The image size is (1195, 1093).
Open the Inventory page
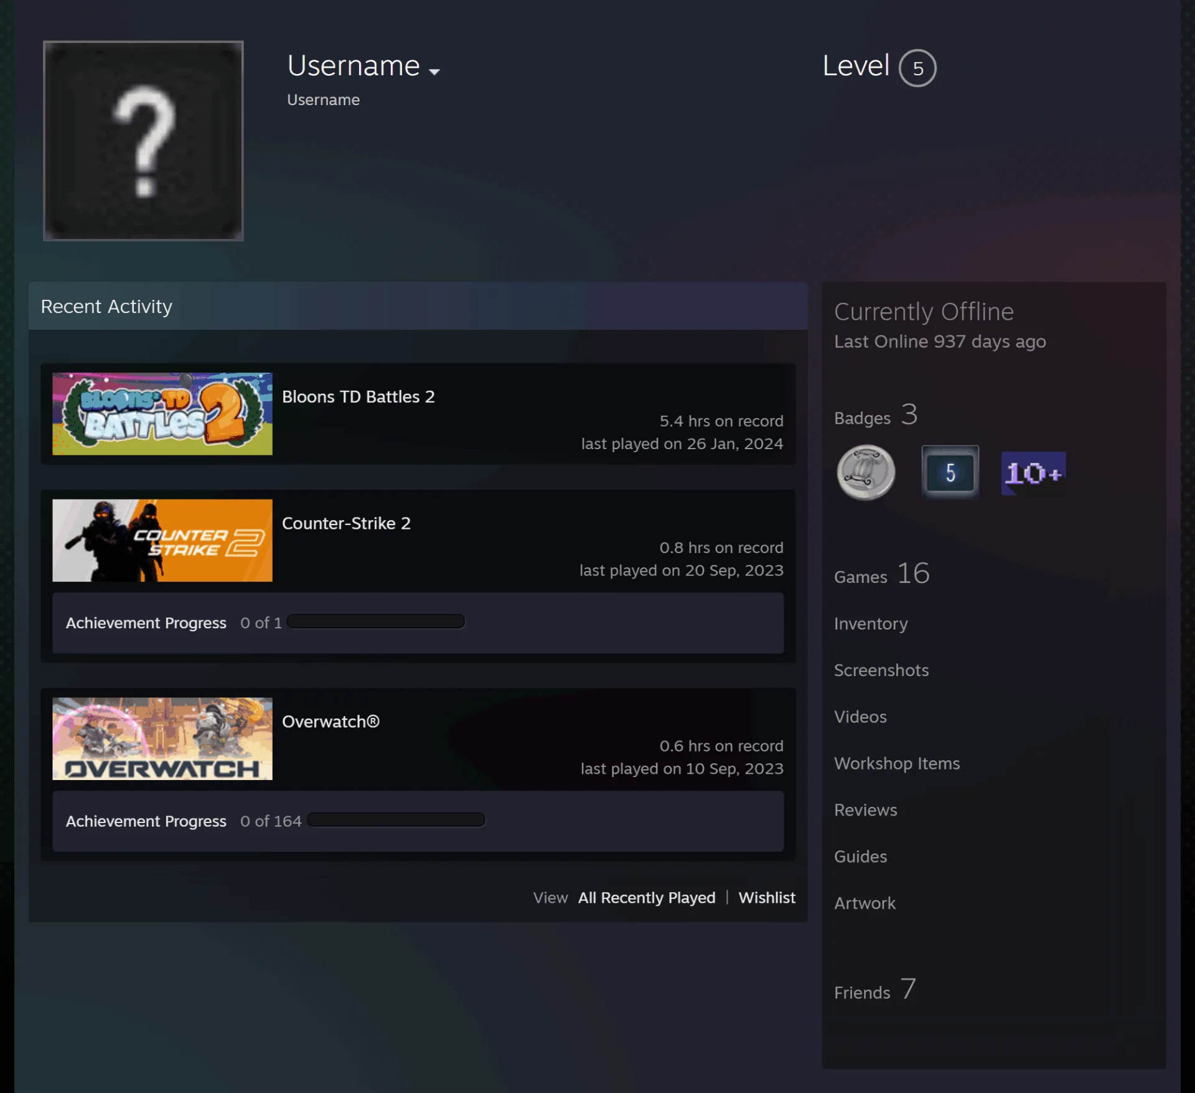871,623
